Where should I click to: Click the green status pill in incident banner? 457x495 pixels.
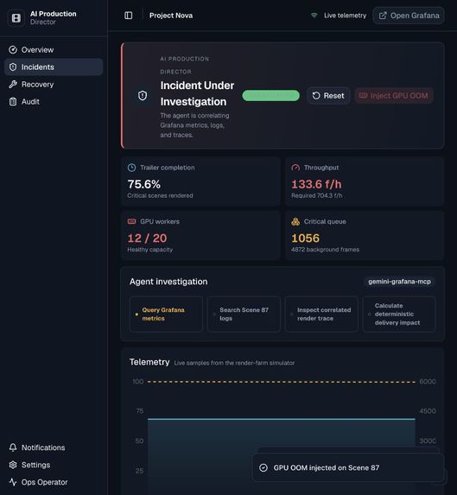click(x=270, y=96)
